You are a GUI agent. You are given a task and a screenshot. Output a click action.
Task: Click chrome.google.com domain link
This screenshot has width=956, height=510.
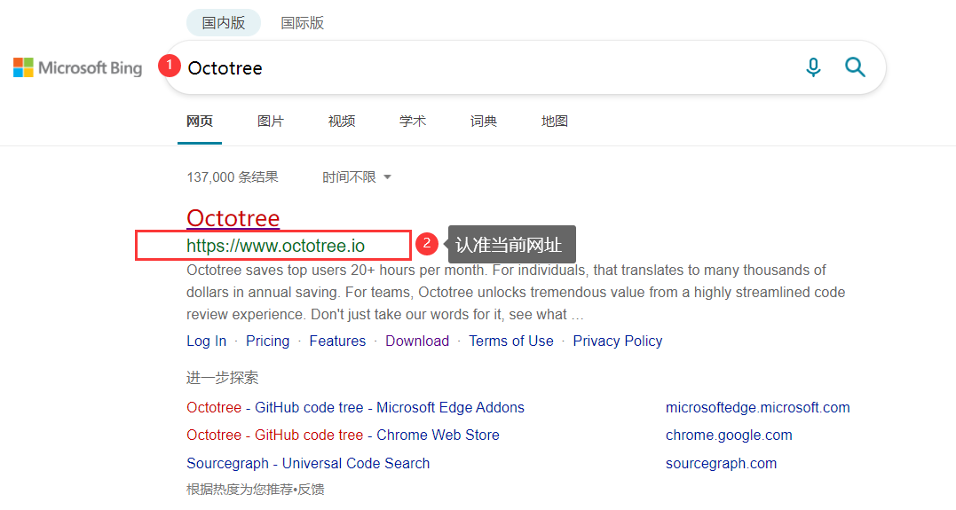point(729,435)
